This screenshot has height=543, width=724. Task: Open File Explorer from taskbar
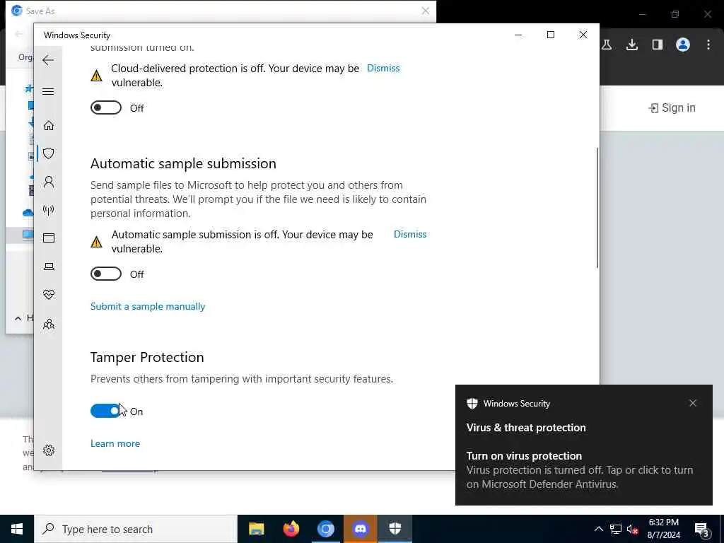[x=256, y=529]
